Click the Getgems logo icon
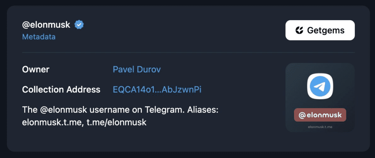Image resolution: width=375 pixels, height=158 pixels. (300, 30)
